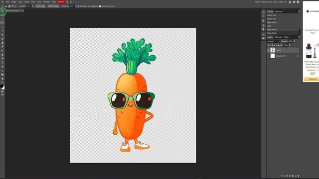The height and width of the screenshot is (179, 319).
Task: Open the Twitter icon in top bar
Action: pos(294,2)
